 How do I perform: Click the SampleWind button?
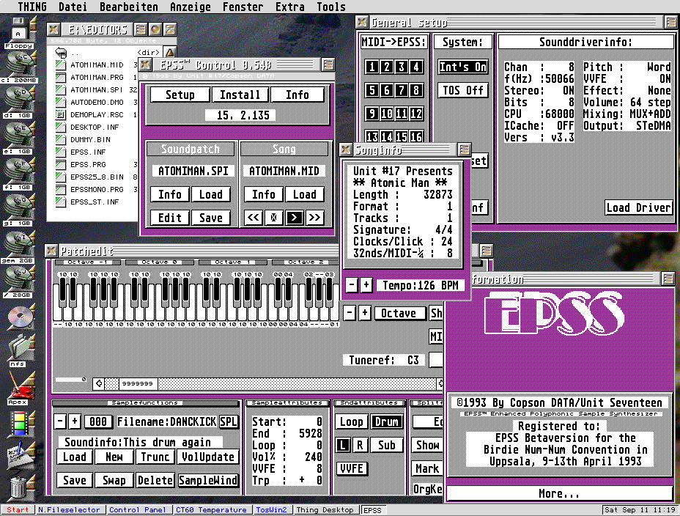207,480
